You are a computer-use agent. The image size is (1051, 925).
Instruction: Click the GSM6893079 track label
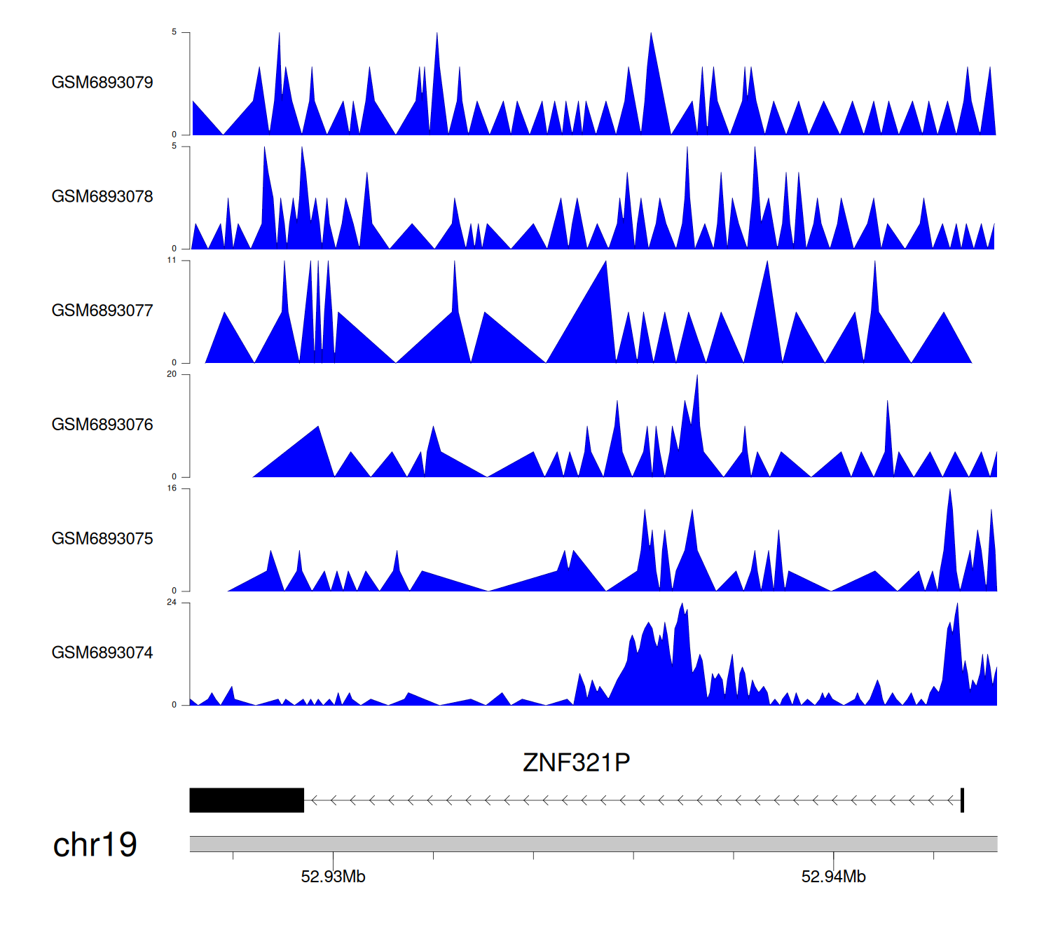pos(102,83)
